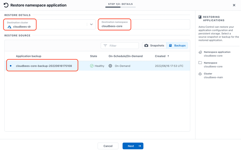
Task: Click the Backups drive icon
Action: pyautogui.click(x=170, y=45)
